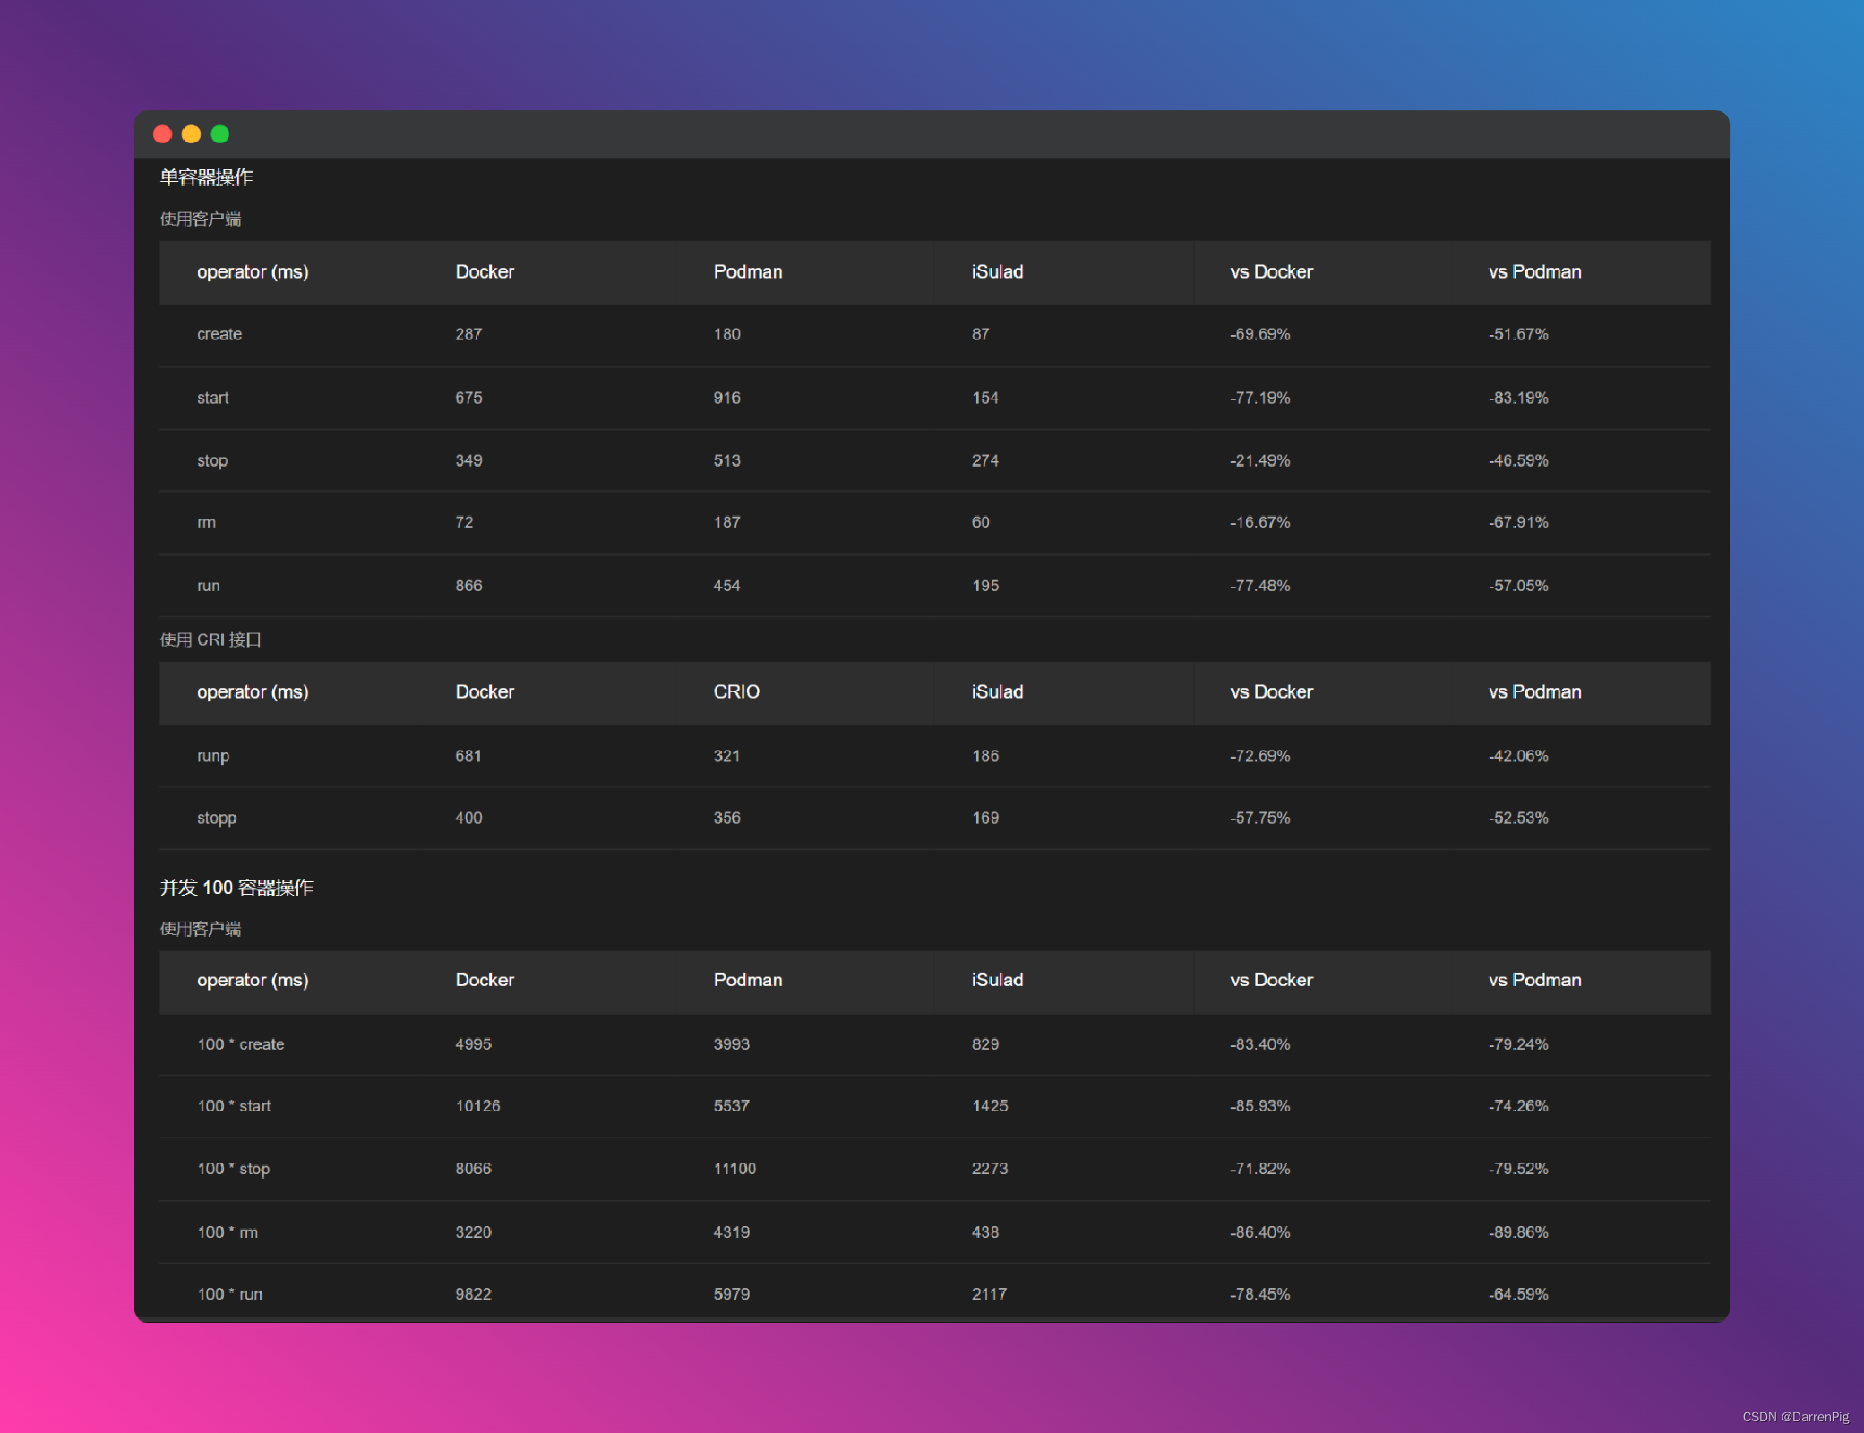Click the Docker value 72
The height and width of the screenshot is (1433, 1864).
click(x=464, y=522)
